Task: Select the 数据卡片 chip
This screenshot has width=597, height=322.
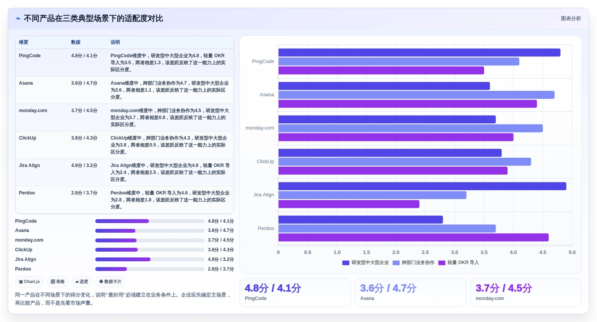Action: click(x=110, y=281)
